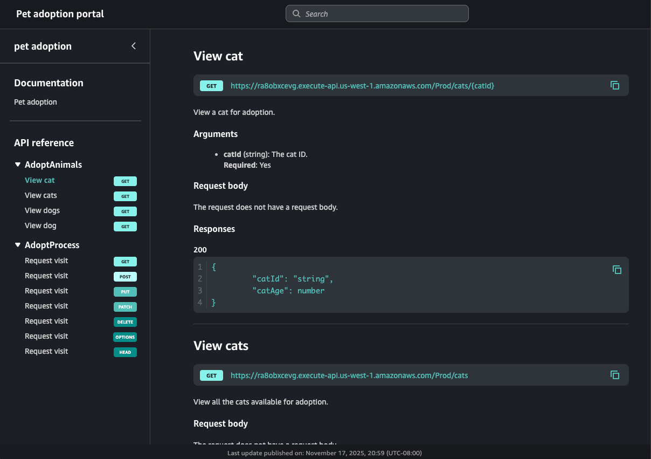Viewport: 651px width, 459px height.
Task: Open View dogs in API reference
Action: point(42,210)
